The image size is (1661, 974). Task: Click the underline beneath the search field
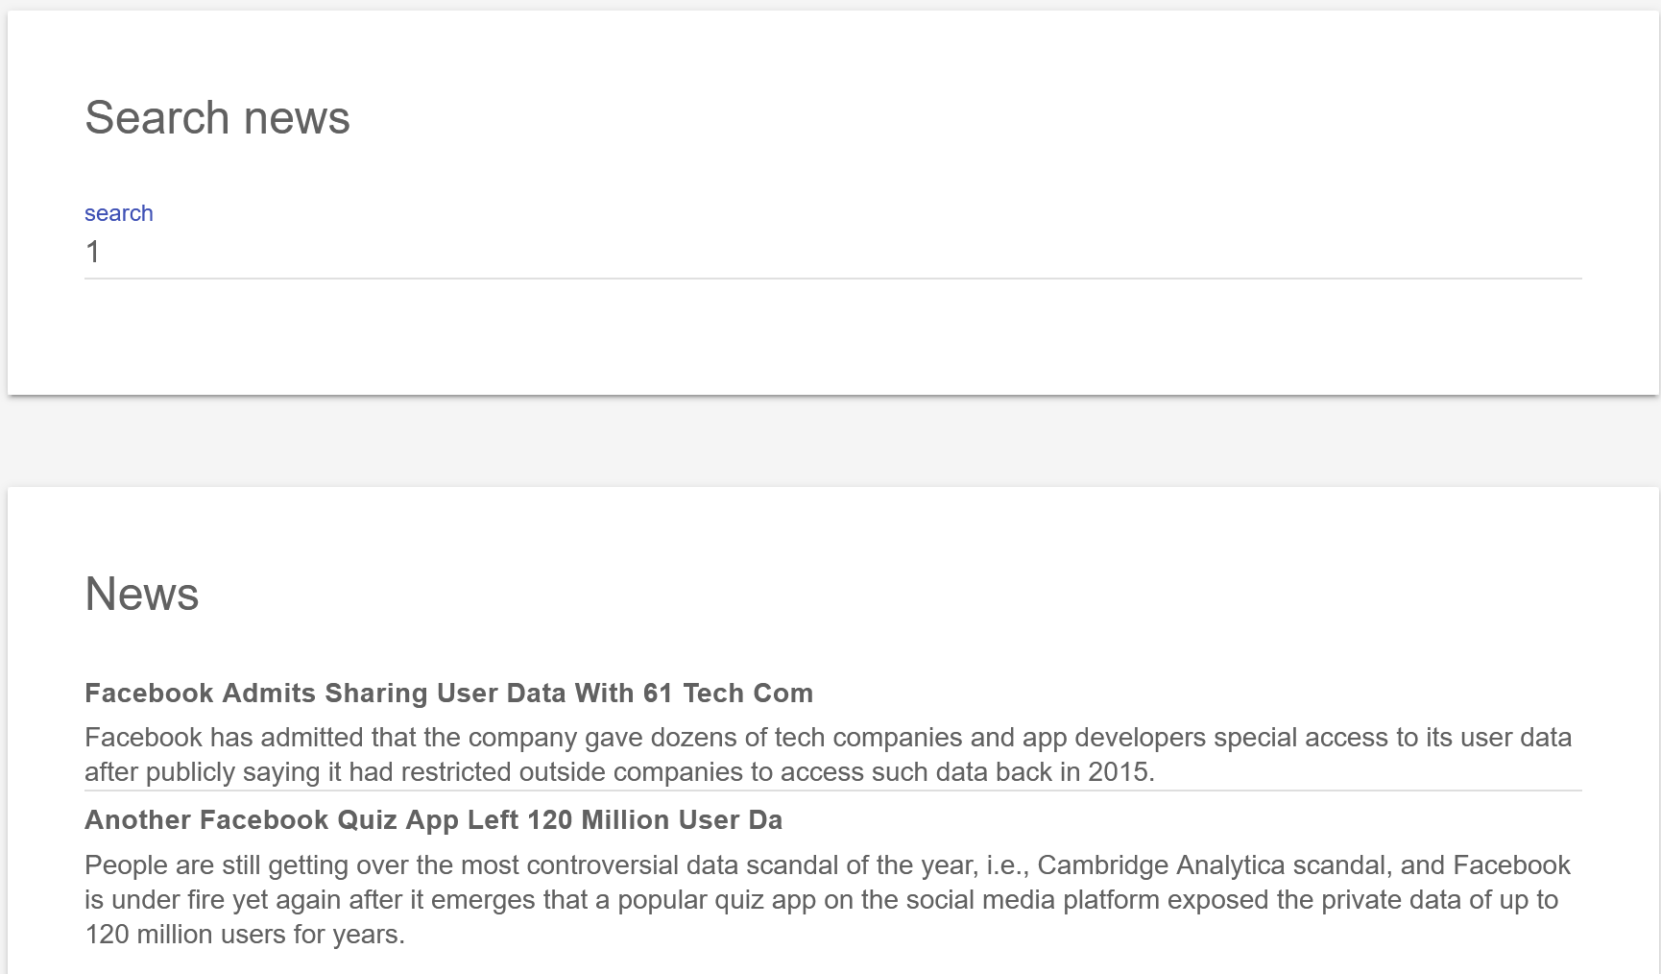click(x=831, y=279)
